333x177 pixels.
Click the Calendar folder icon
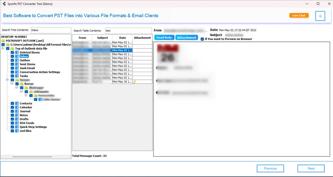pos(17,108)
